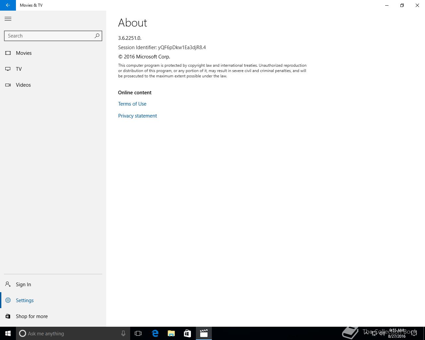Minimize the Movies & TV window
Screen dimensions: 425x340
[387, 5]
